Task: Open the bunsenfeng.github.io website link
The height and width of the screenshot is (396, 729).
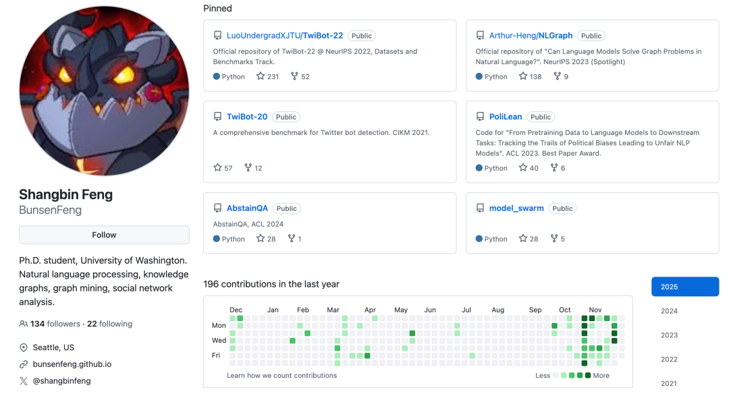Action: coord(72,364)
